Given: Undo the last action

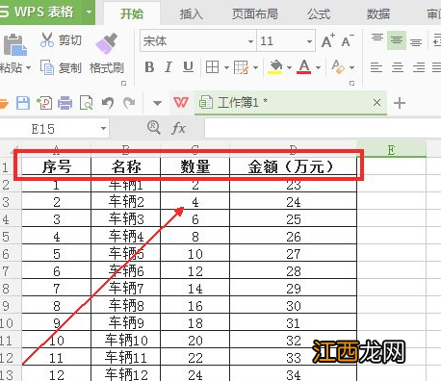Looking at the screenshot, I should [108, 103].
